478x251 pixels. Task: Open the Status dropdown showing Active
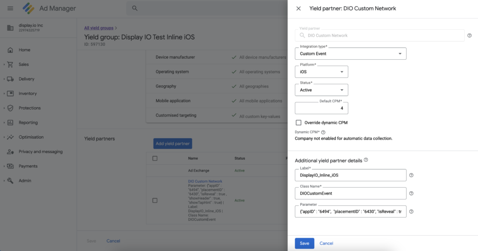pyautogui.click(x=321, y=90)
